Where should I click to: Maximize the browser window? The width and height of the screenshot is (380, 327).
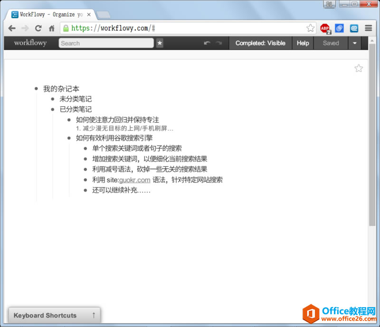pos(354,4)
